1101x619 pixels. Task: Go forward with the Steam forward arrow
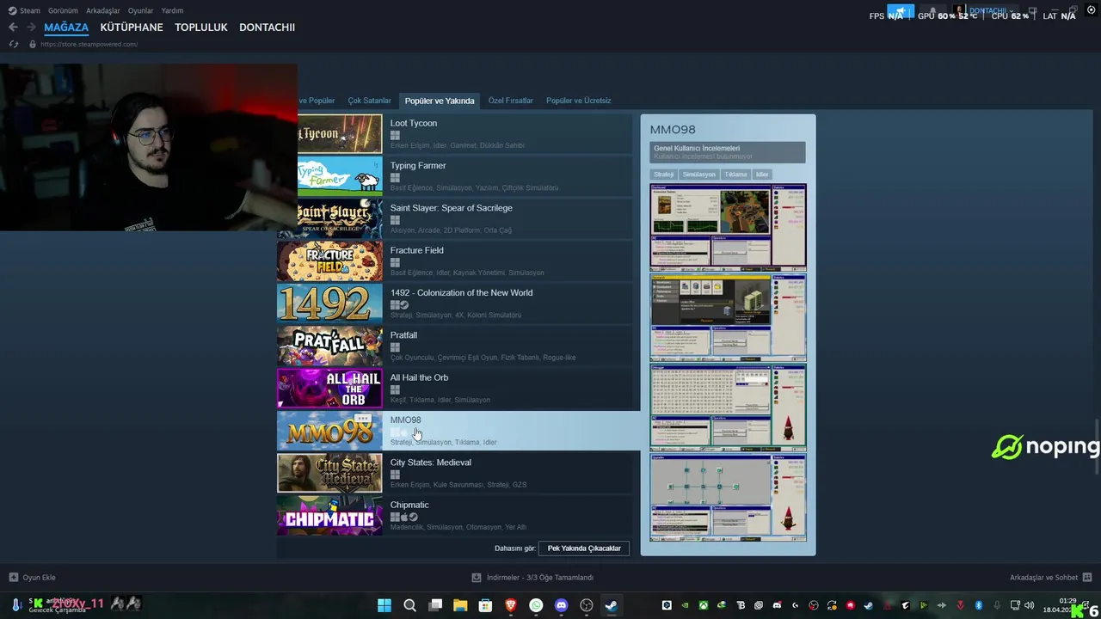(x=31, y=27)
